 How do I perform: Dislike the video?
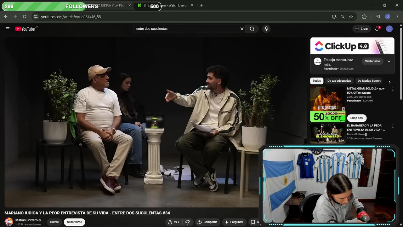(x=187, y=222)
